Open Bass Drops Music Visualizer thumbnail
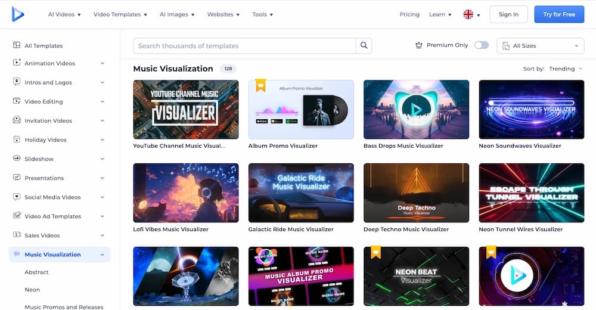 point(416,110)
